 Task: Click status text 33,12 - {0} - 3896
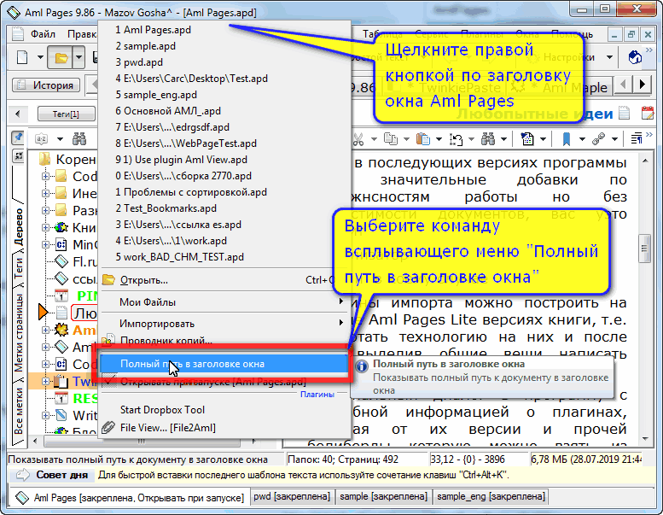pos(468,459)
